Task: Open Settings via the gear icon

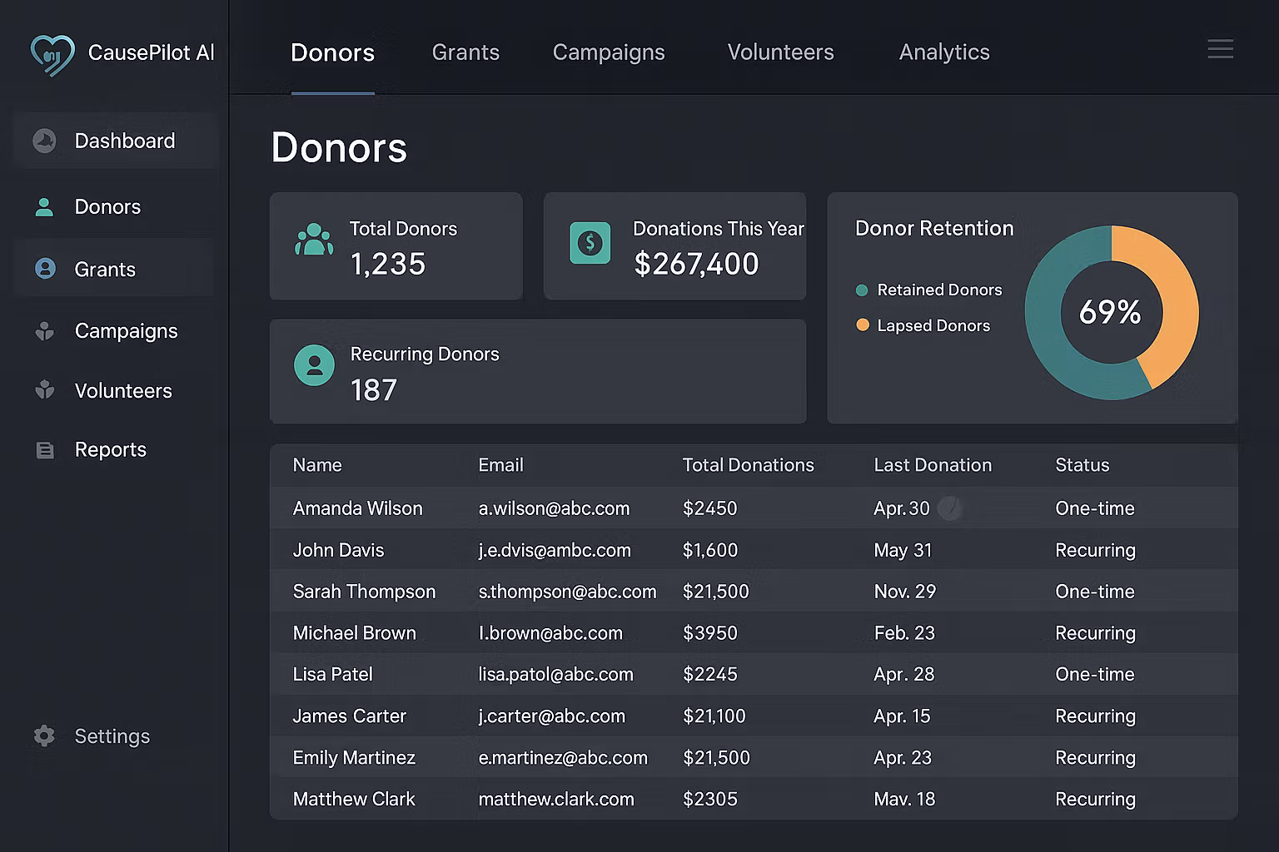Action: [44, 736]
